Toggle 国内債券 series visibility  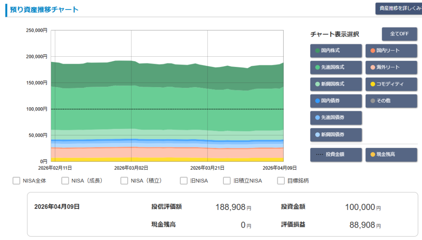click(336, 101)
